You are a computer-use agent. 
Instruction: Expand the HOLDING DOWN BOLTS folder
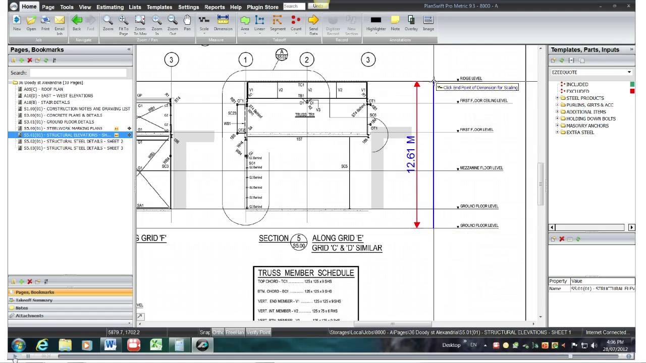[x=557, y=118]
